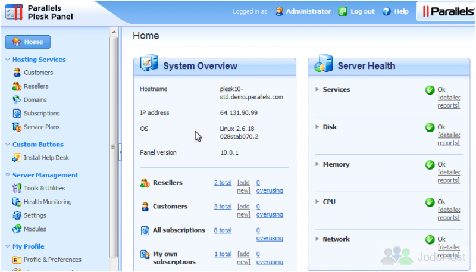Click the Health Monitoring icon
Image resolution: width=476 pixels, height=272 pixels.
17,202
